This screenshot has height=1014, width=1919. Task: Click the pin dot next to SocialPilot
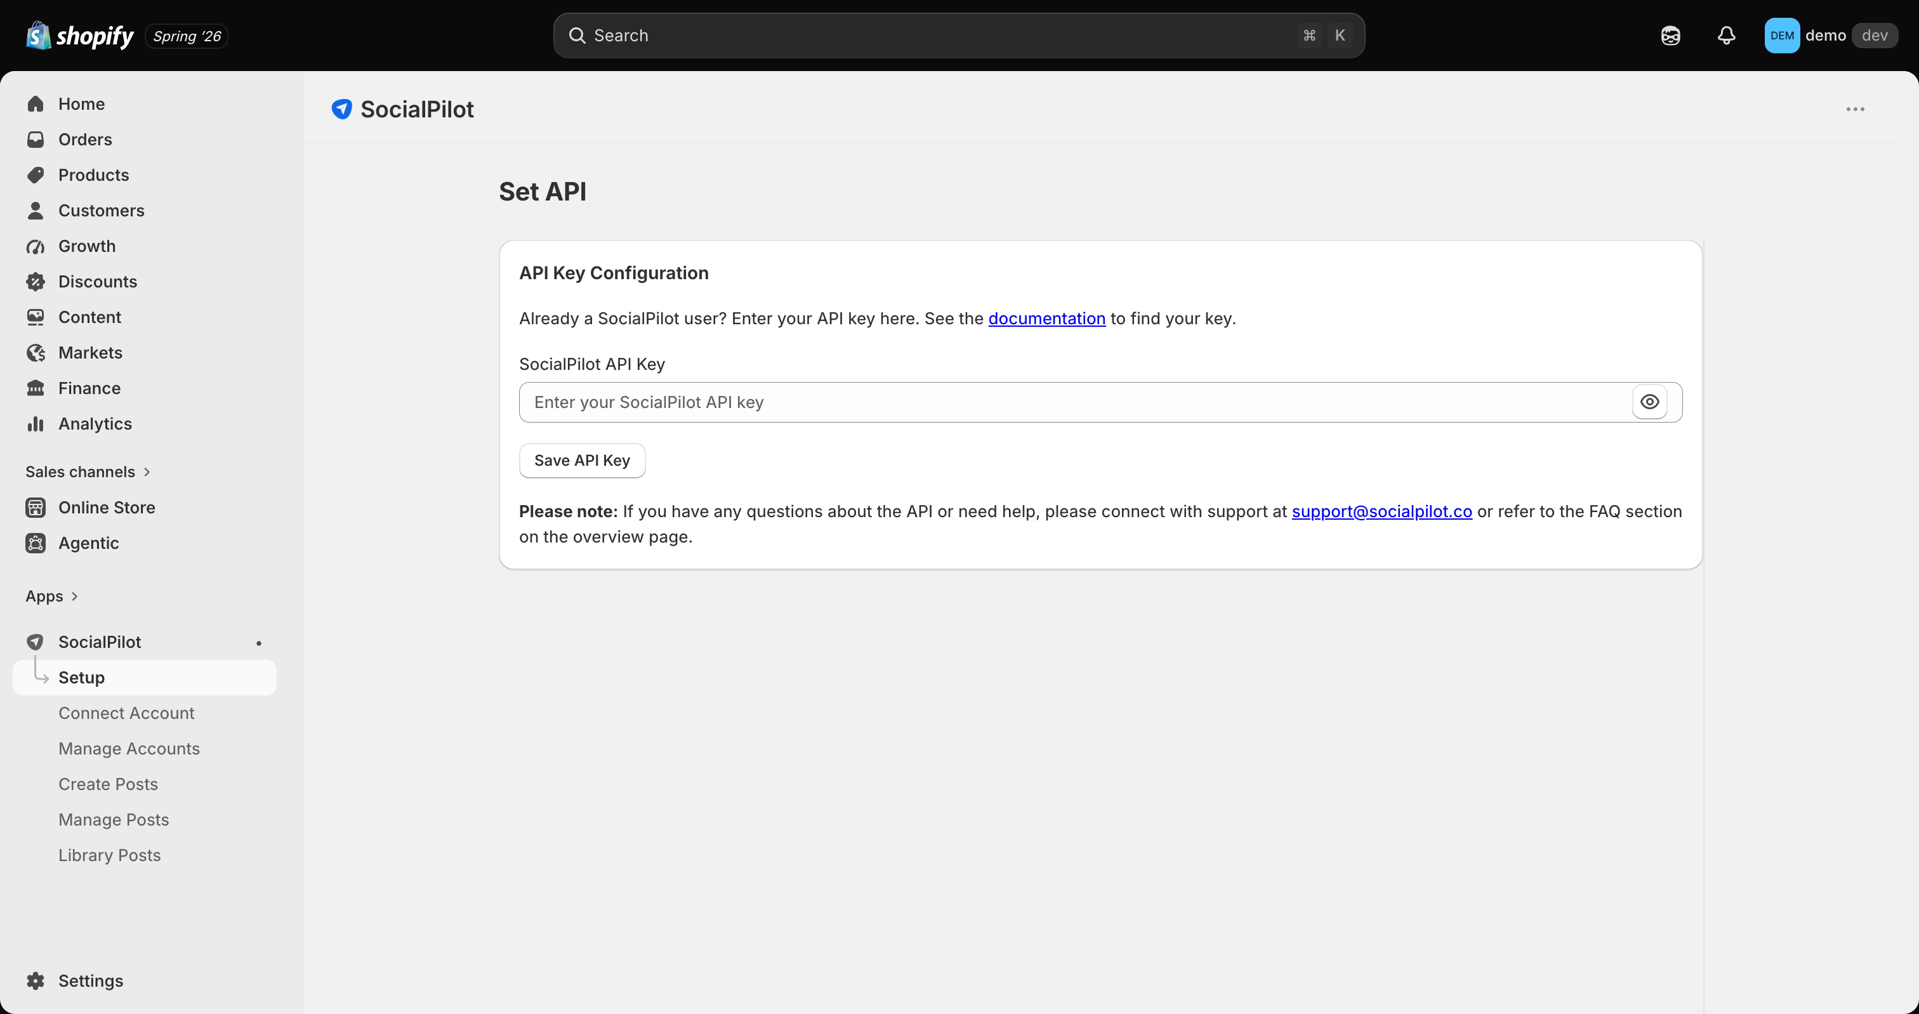point(258,643)
